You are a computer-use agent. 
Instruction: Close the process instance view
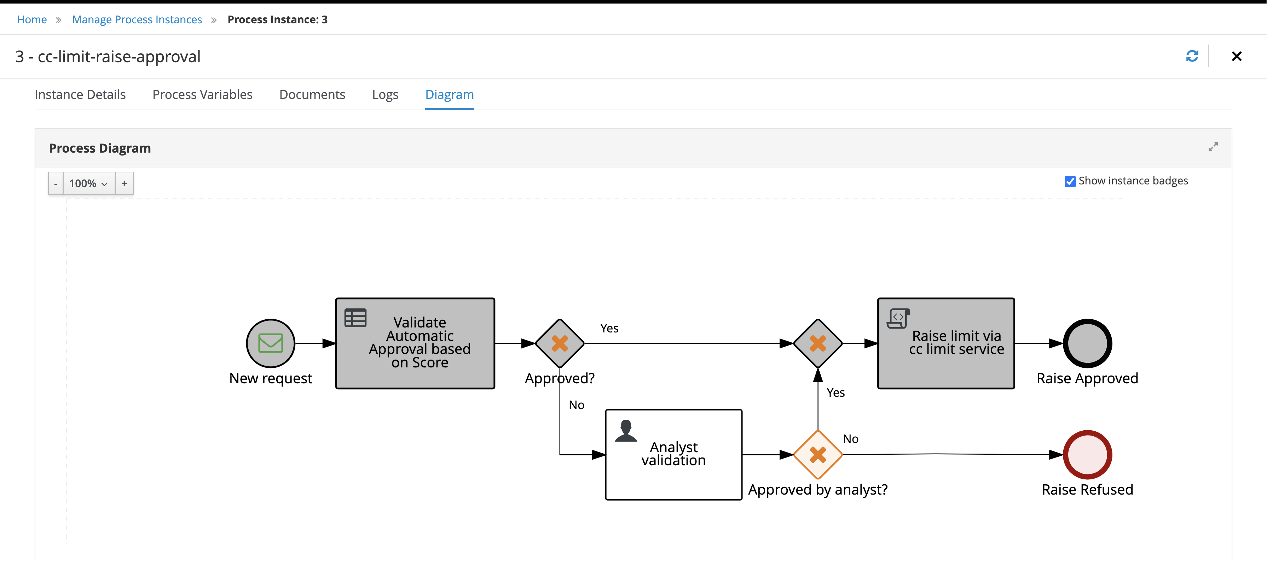tap(1237, 57)
